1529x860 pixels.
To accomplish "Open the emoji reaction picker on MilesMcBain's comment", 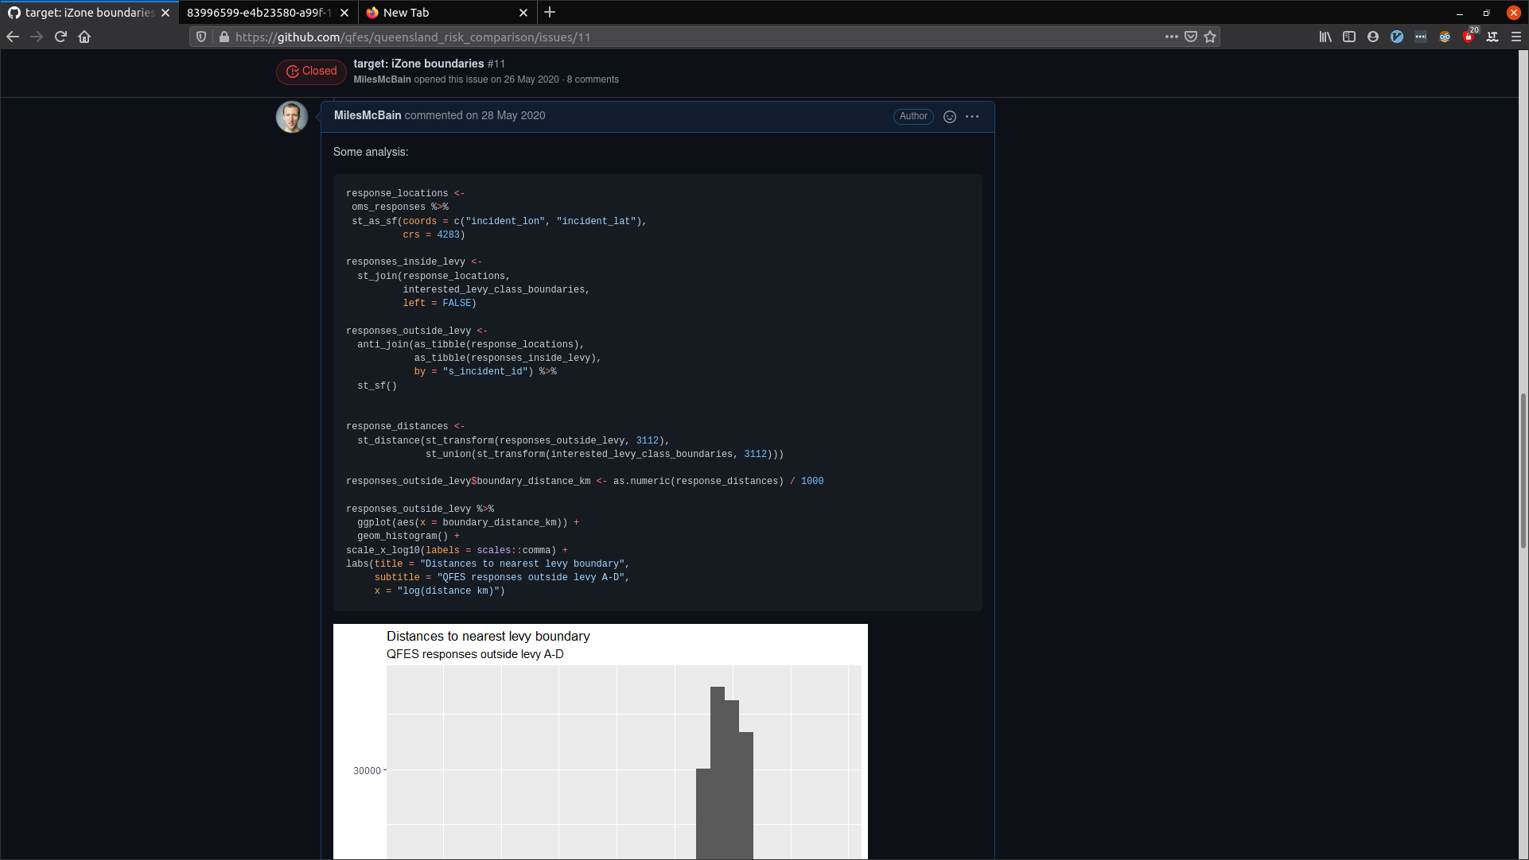I will tap(950, 116).
